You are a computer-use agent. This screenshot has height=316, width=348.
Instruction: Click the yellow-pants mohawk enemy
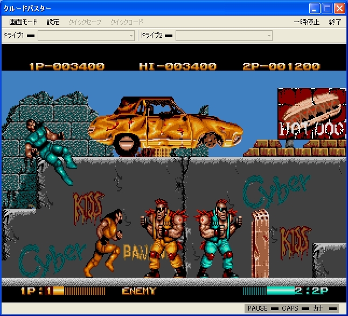click(164, 238)
